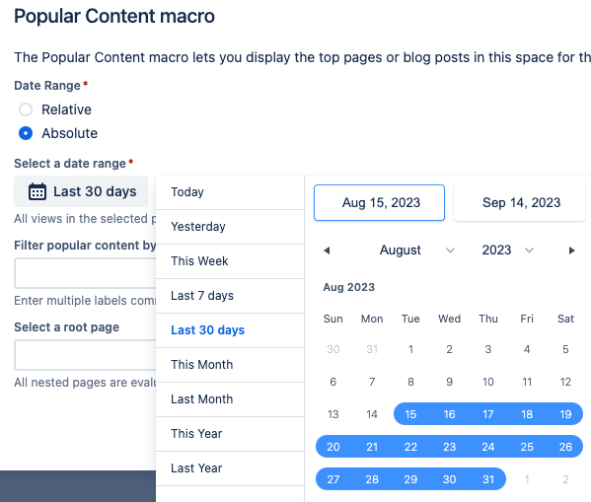The width and height of the screenshot is (591, 502).
Task: Choose This Month preset
Action: point(230,365)
